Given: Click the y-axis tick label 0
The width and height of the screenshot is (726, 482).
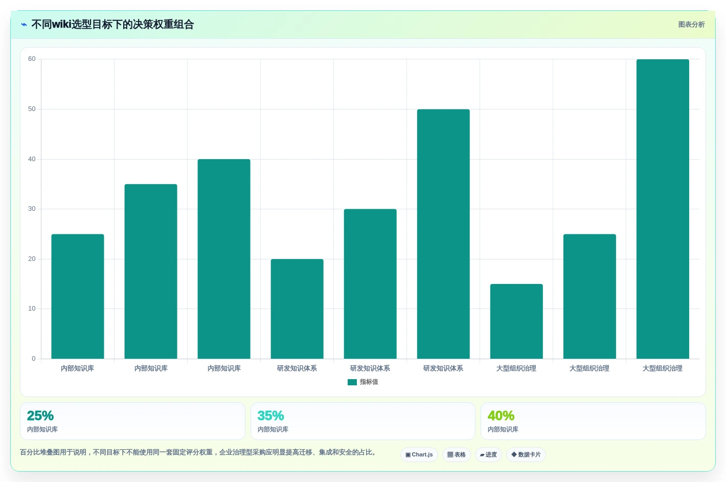Looking at the screenshot, I should click(34, 359).
